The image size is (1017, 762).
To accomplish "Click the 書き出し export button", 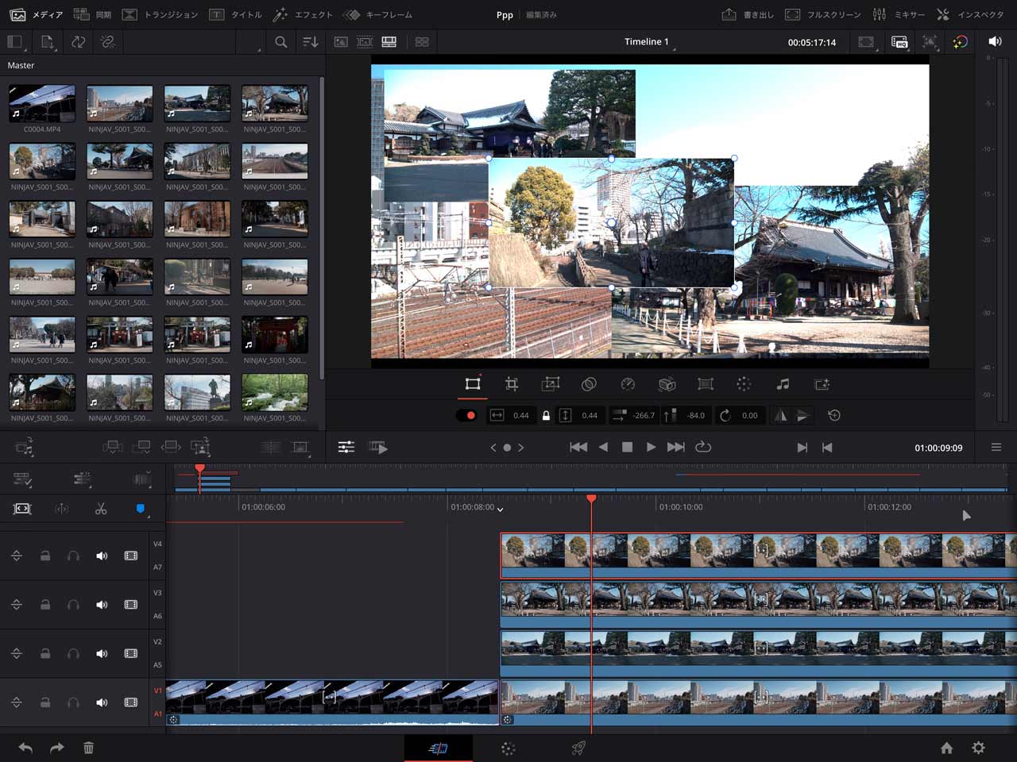I will click(x=747, y=14).
